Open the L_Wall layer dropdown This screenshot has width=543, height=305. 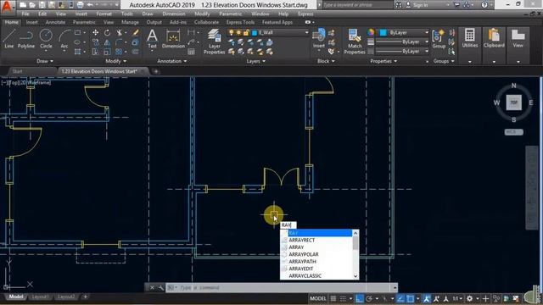pyautogui.click(x=268, y=32)
